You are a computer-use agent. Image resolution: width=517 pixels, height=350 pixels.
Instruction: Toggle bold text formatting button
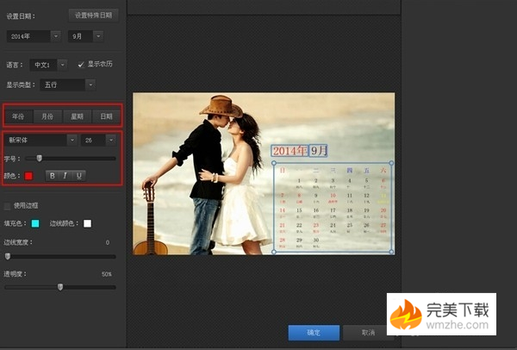(52, 176)
